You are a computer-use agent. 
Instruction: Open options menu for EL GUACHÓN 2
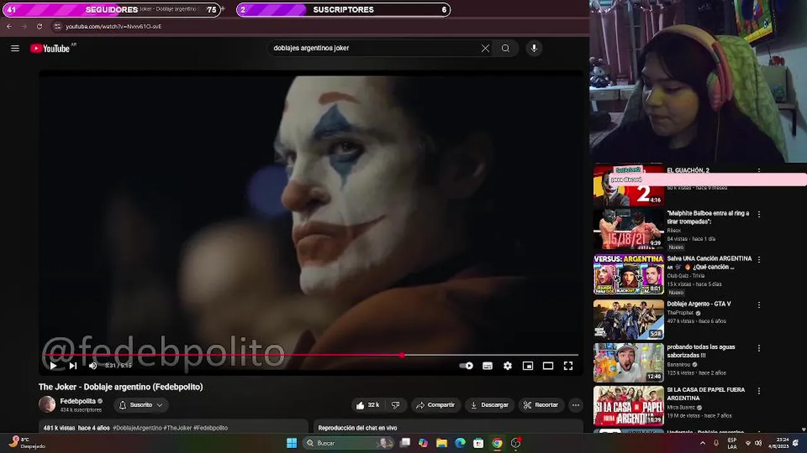coord(759,171)
